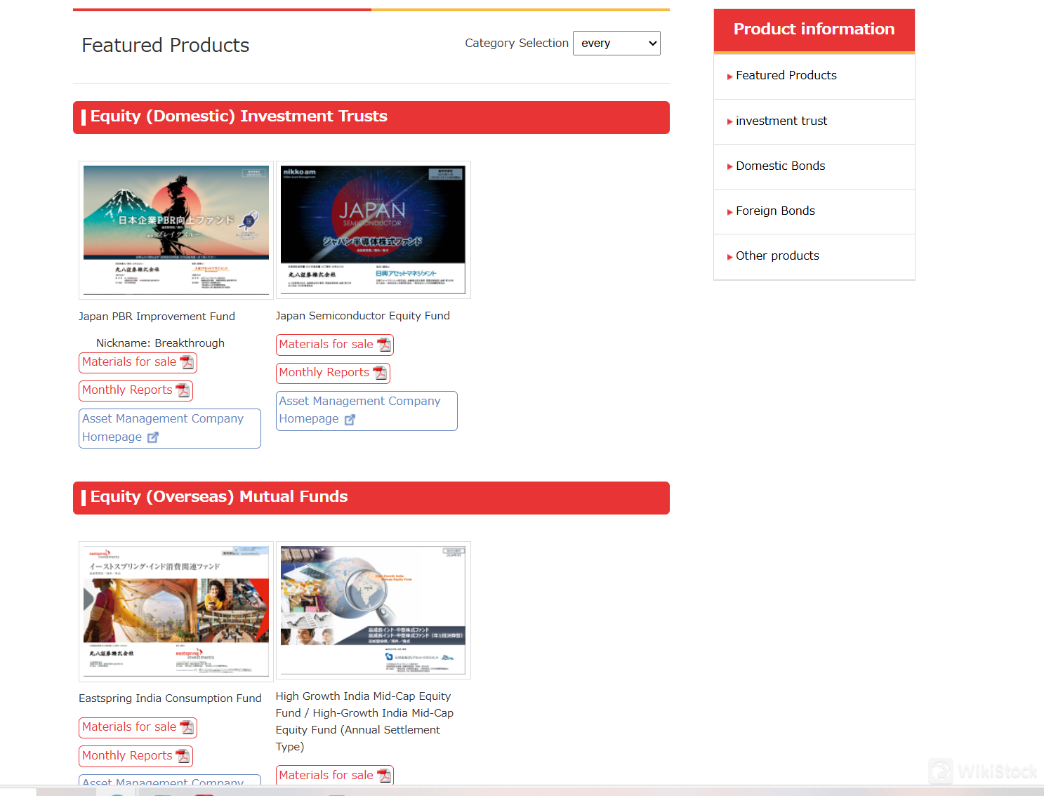Click red arrow beside Foreign Bonds
1044x796 pixels.
[x=730, y=212]
